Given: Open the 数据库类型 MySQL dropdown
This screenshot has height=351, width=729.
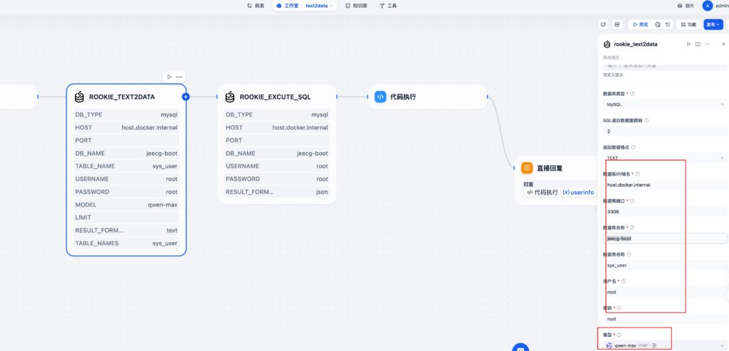Looking at the screenshot, I should (662, 104).
